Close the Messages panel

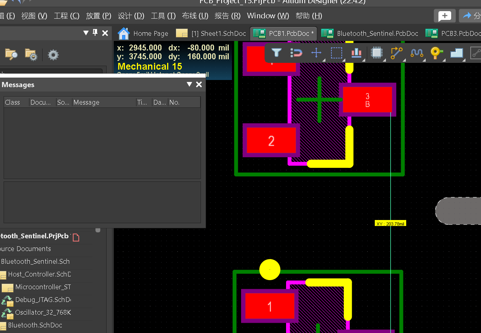pos(199,84)
